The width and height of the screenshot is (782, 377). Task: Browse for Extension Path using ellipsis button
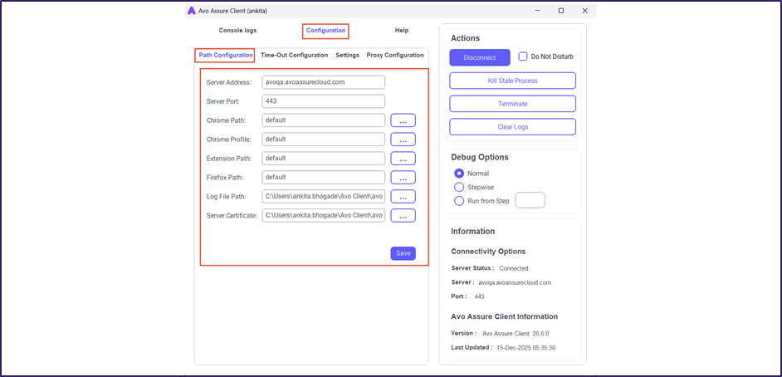coord(403,159)
